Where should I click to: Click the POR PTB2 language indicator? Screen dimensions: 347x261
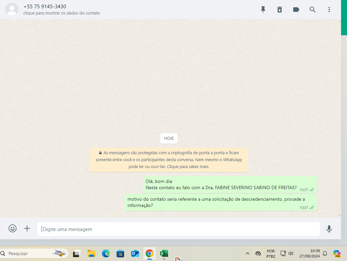point(271,254)
